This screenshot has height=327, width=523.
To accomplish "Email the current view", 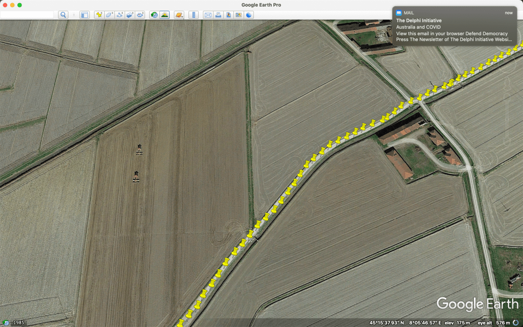I will 208,15.
